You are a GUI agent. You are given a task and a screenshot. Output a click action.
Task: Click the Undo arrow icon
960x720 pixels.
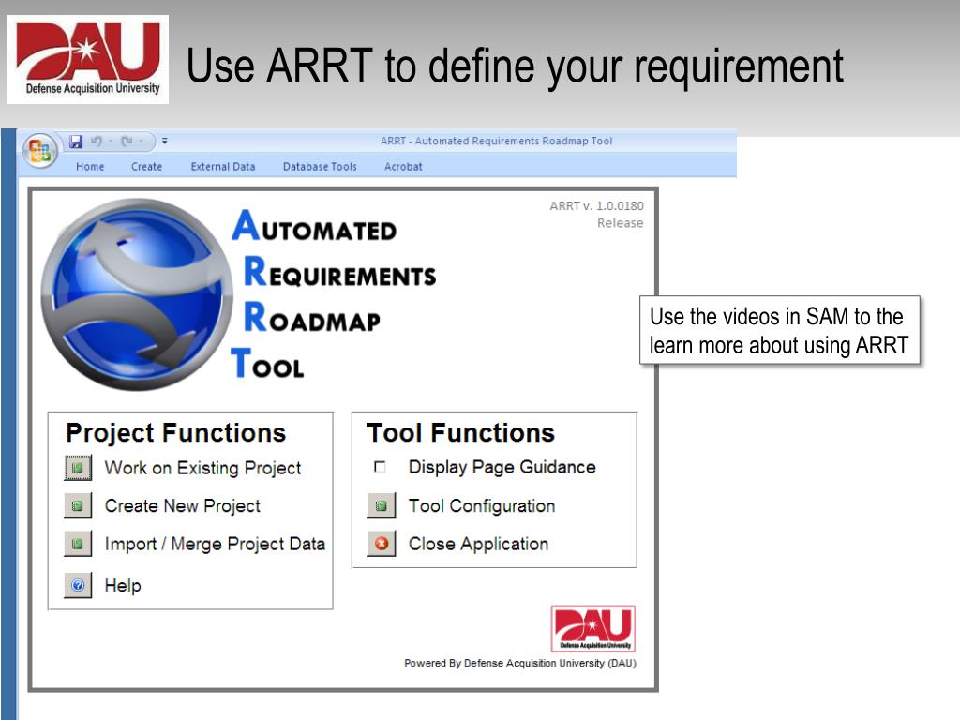coord(97,142)
